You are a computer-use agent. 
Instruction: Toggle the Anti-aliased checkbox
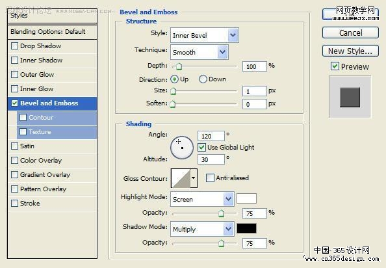point(210,178)
